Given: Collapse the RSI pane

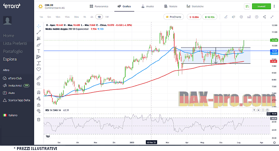Looking at the screenshot, I should (263, 110).
